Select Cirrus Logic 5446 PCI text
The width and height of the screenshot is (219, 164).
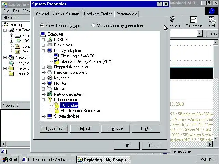click(78, 56)
